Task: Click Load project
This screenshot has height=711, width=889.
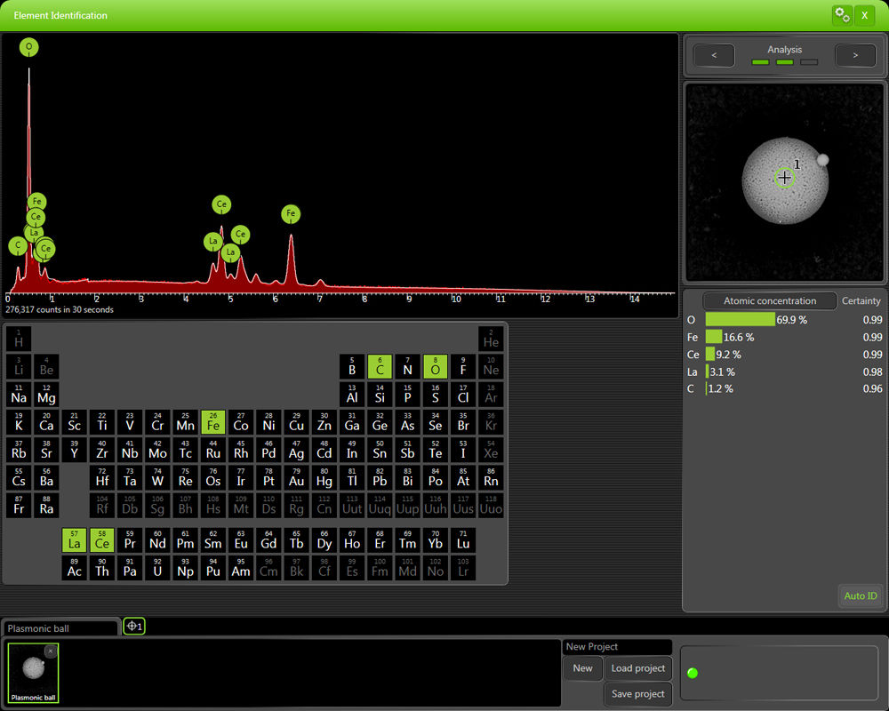Action: [x=637, y=668]
